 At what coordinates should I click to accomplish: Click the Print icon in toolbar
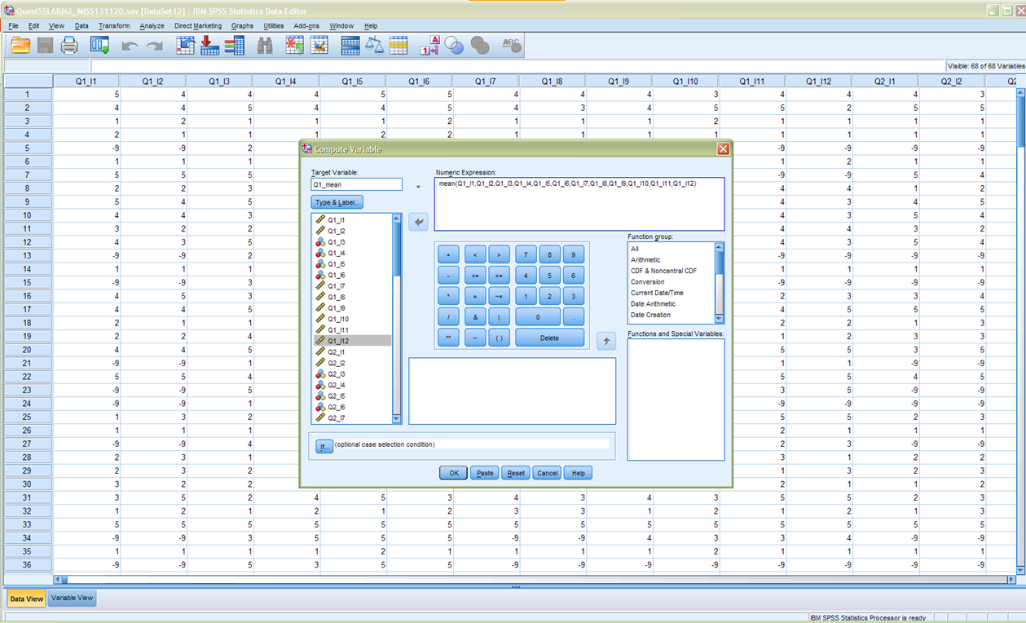[x=70, y=46]
